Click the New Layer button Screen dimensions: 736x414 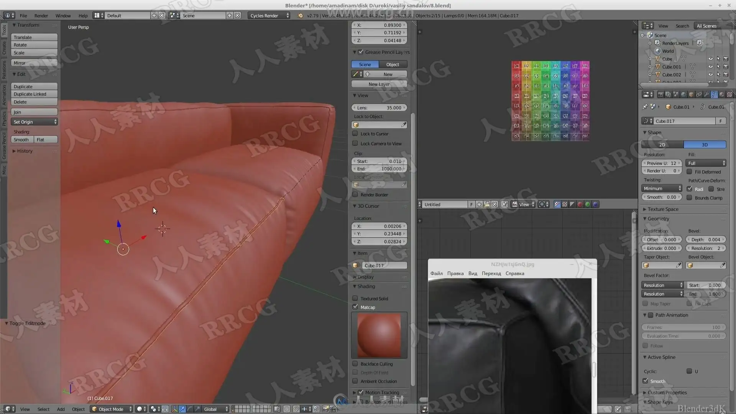379,84
